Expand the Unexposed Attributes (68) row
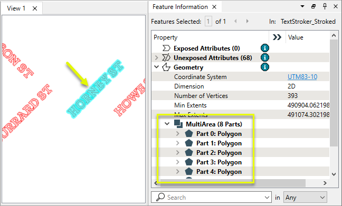342x206 pixels. (x=156, y=58)
